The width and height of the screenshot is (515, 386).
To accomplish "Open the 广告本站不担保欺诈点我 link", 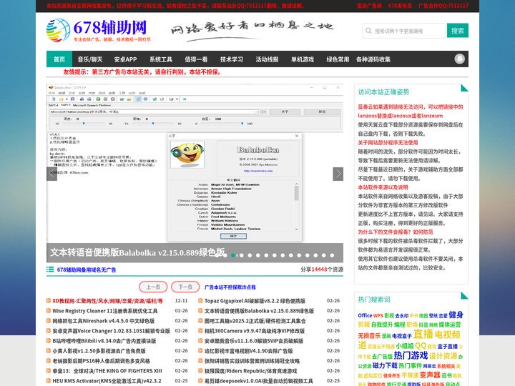I will 230,287.
